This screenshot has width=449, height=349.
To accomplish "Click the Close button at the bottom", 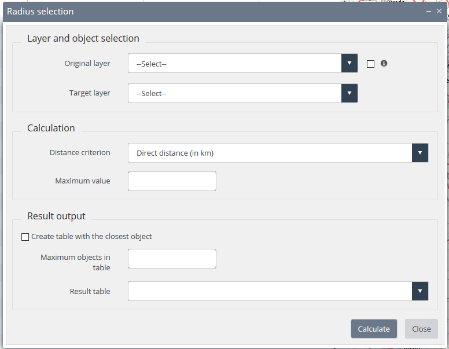I will click(421, 329).
